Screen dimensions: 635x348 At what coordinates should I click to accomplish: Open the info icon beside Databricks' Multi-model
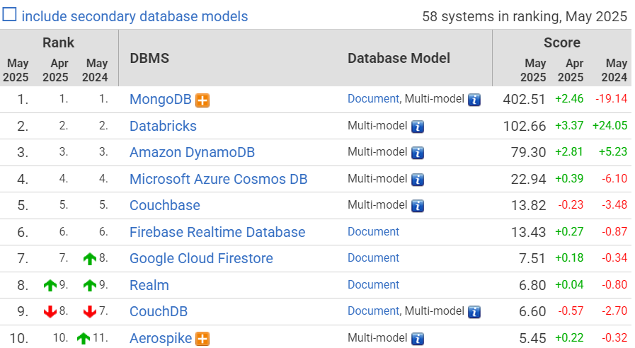tap(418, 127)
